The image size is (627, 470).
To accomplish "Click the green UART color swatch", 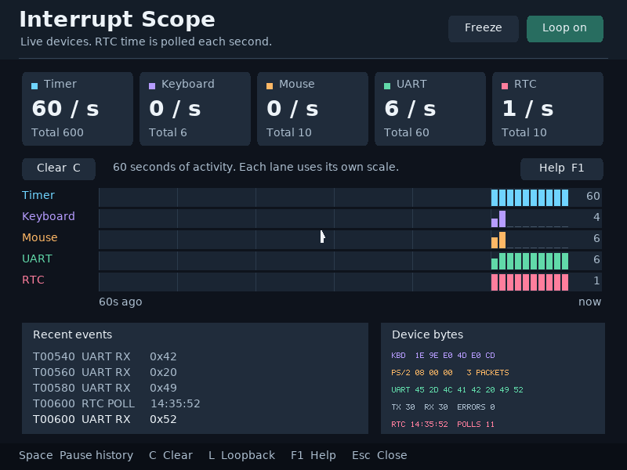I will 387,86.
